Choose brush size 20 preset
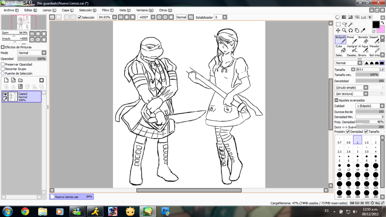Image resolution: width=386 pixels, height=217 pixels. click(x=376, y=167)
